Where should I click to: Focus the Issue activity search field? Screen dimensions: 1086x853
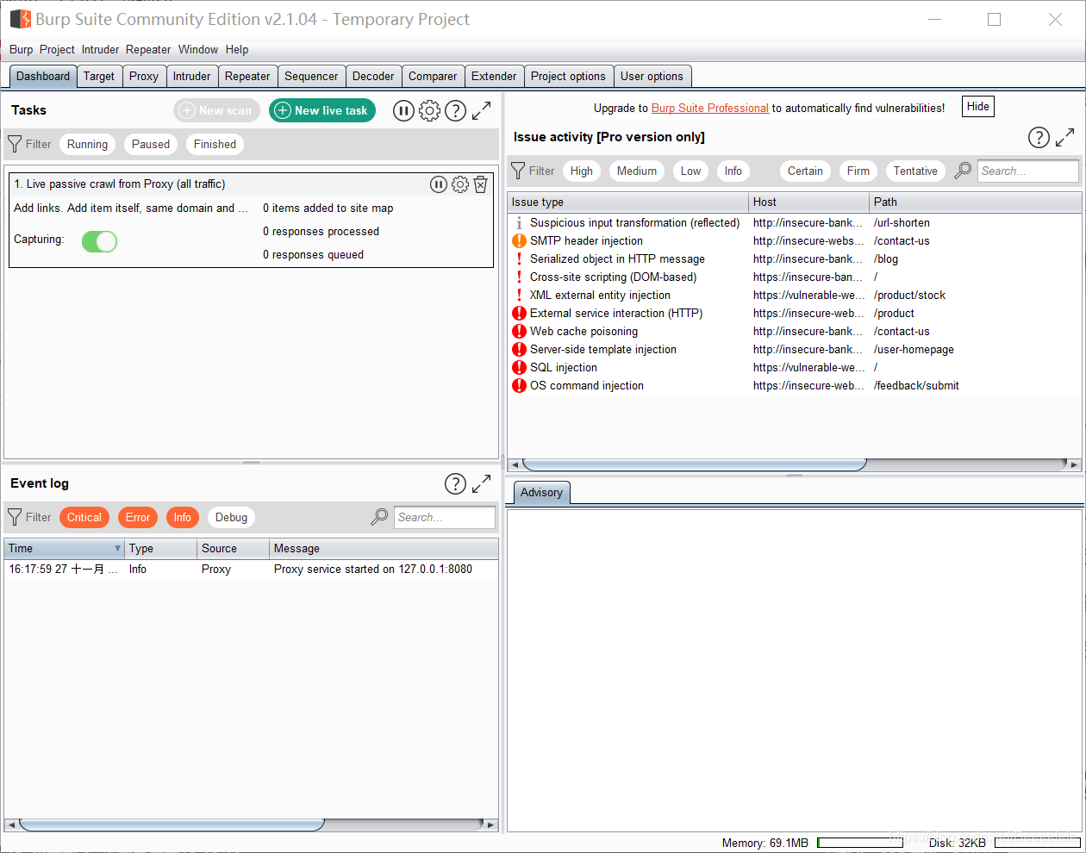tap(1027, 171)
